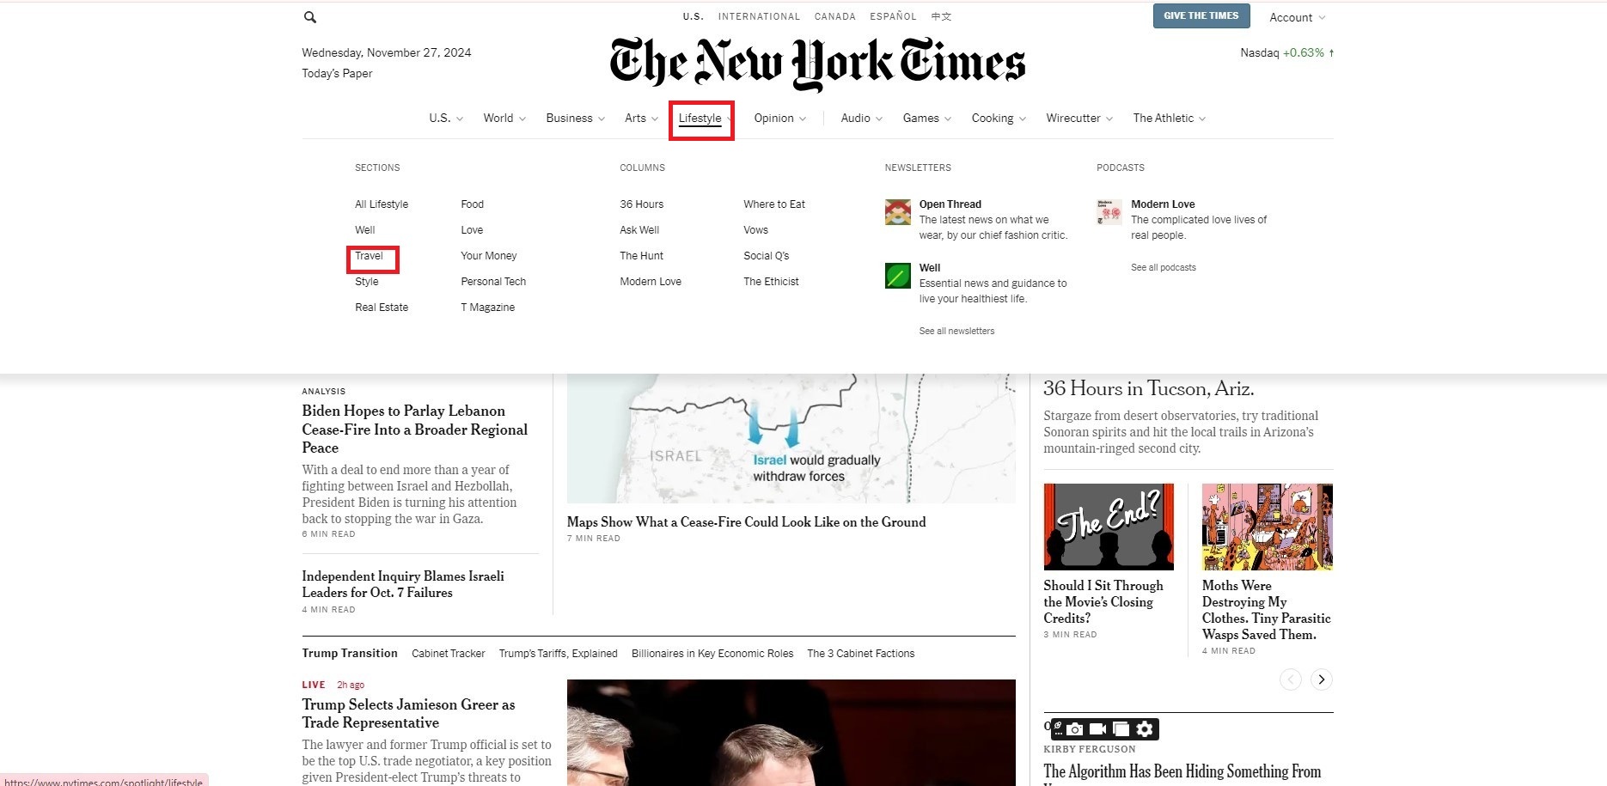Viewport: 1607px width, 786px height.
Task: Click the Open Thread newsletter icon
Action: click(898, 212)
